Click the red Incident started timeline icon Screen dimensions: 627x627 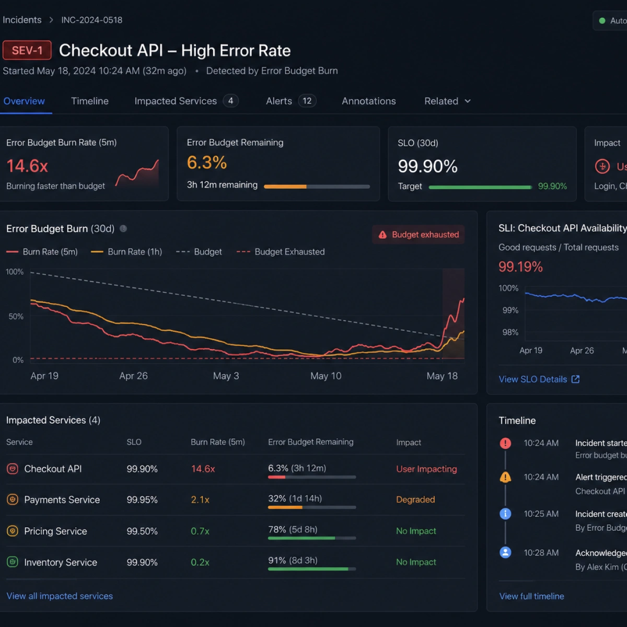505,443
